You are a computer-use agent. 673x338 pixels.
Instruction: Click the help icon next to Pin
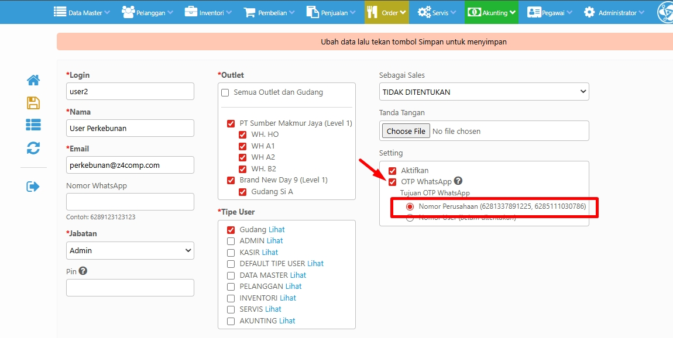[x=83, y=271]
